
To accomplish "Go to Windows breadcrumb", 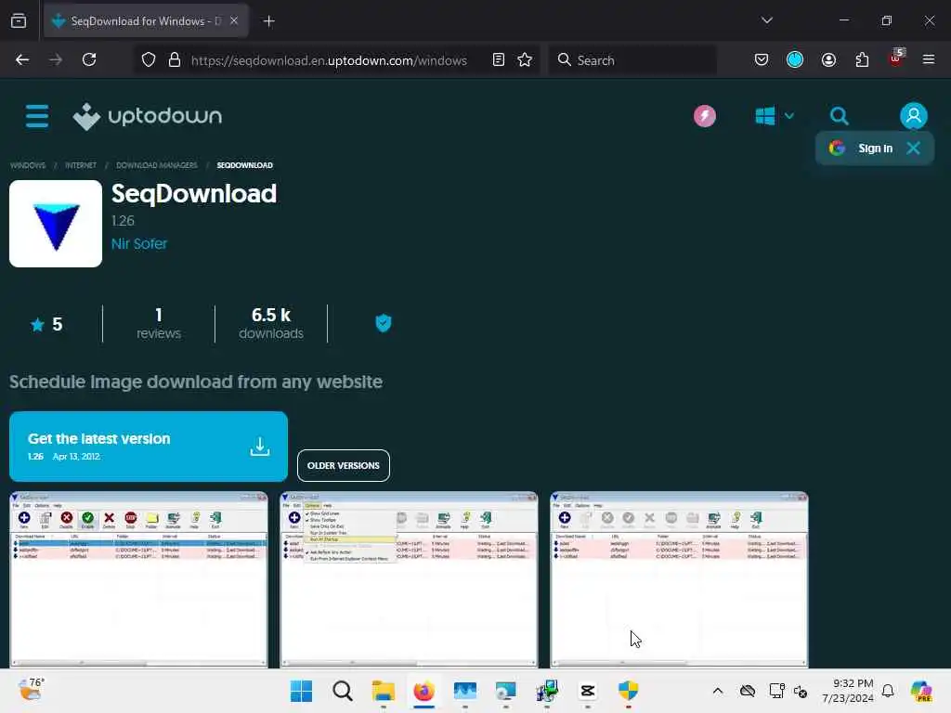I will click(x=28, y=165).
